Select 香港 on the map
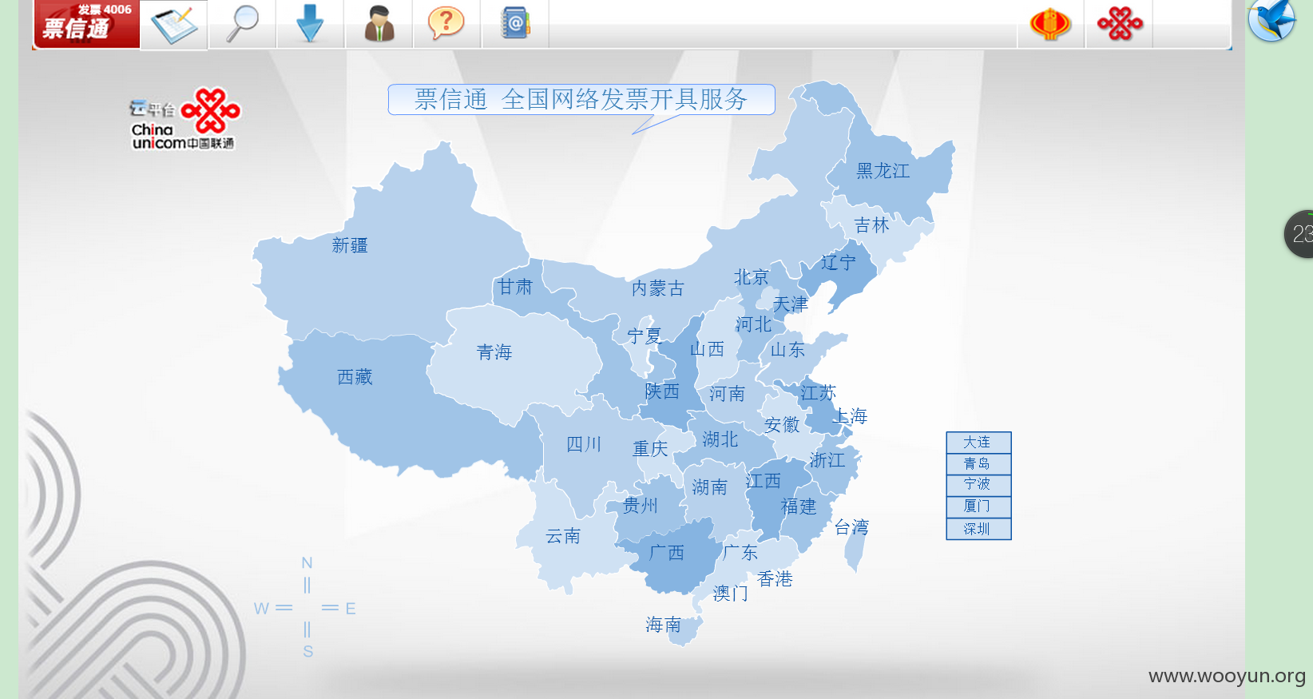 tap(775, 579)
